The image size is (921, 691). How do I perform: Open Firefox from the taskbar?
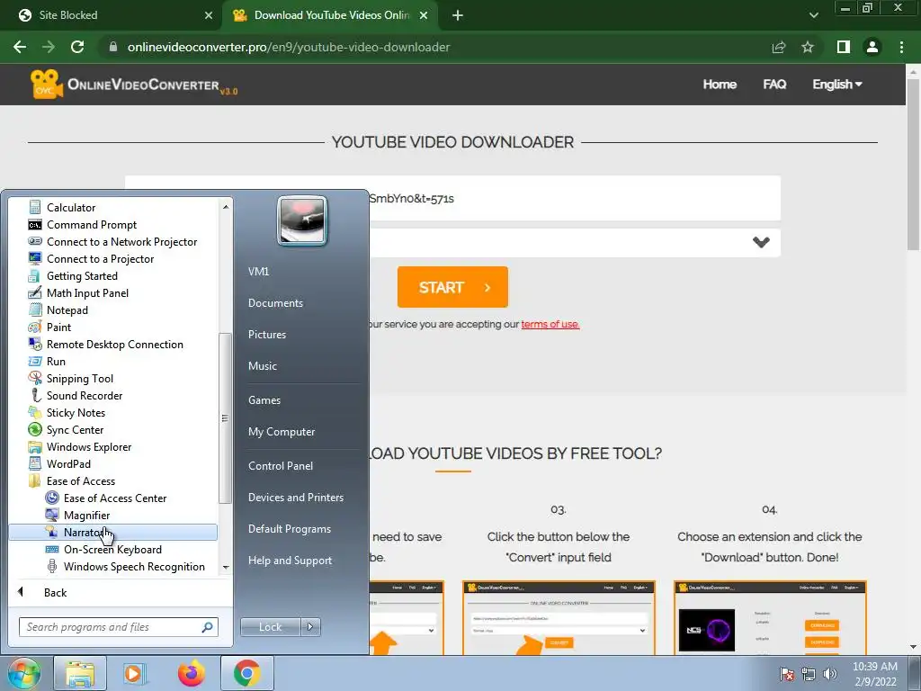(x=191, y=673)
